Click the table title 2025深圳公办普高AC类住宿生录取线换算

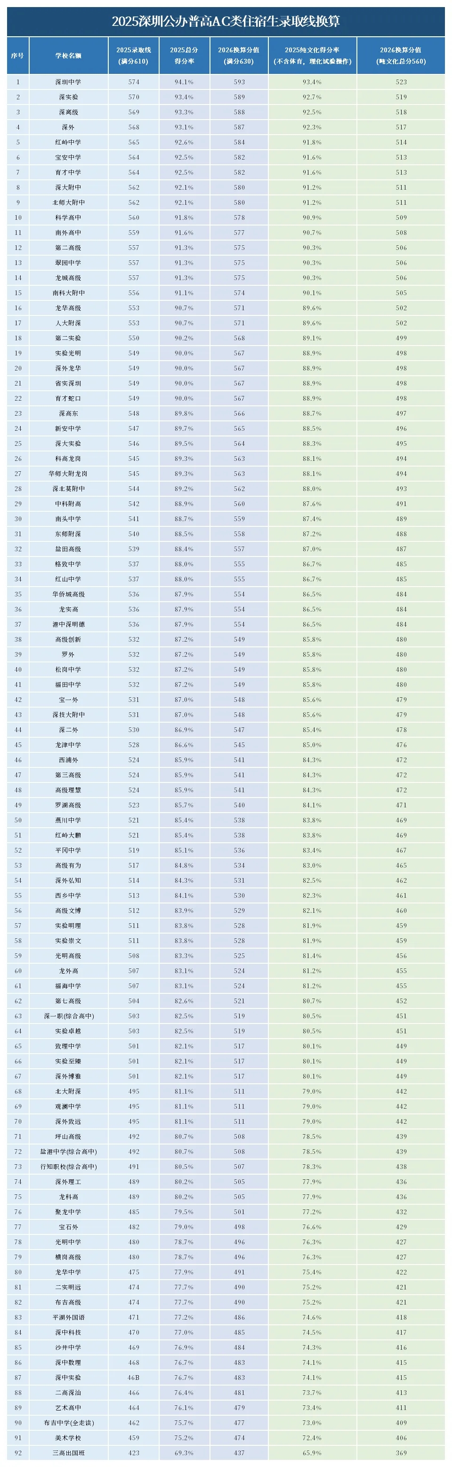click(x=226, y=22)
